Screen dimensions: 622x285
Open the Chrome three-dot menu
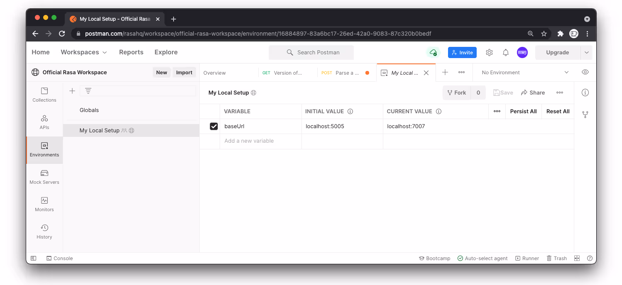[x=587, y=34]
